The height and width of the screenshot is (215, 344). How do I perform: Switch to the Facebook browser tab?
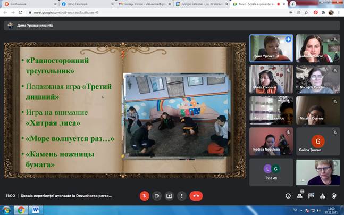pos(85,4)
